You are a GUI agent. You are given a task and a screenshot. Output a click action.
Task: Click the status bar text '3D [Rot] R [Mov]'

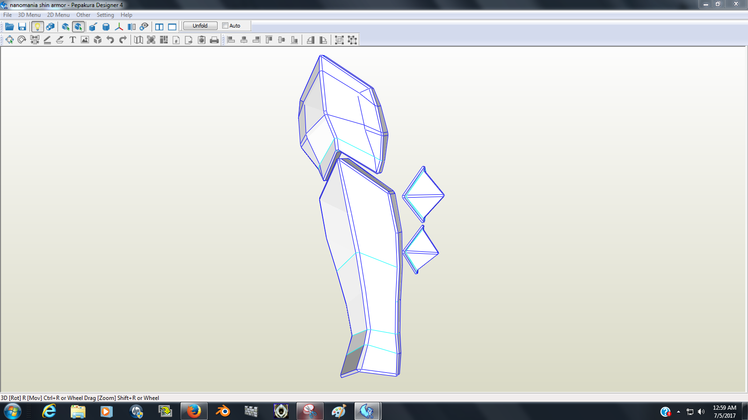22,398
